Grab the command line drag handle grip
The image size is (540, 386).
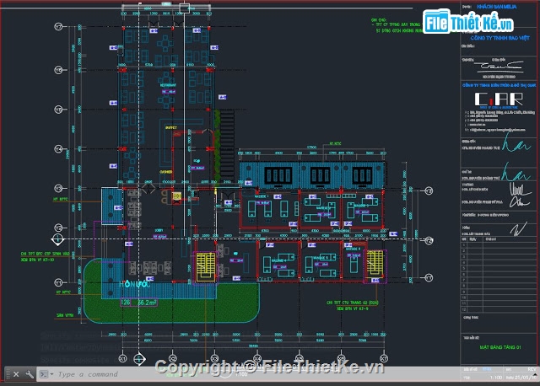(x=8, y=374)
